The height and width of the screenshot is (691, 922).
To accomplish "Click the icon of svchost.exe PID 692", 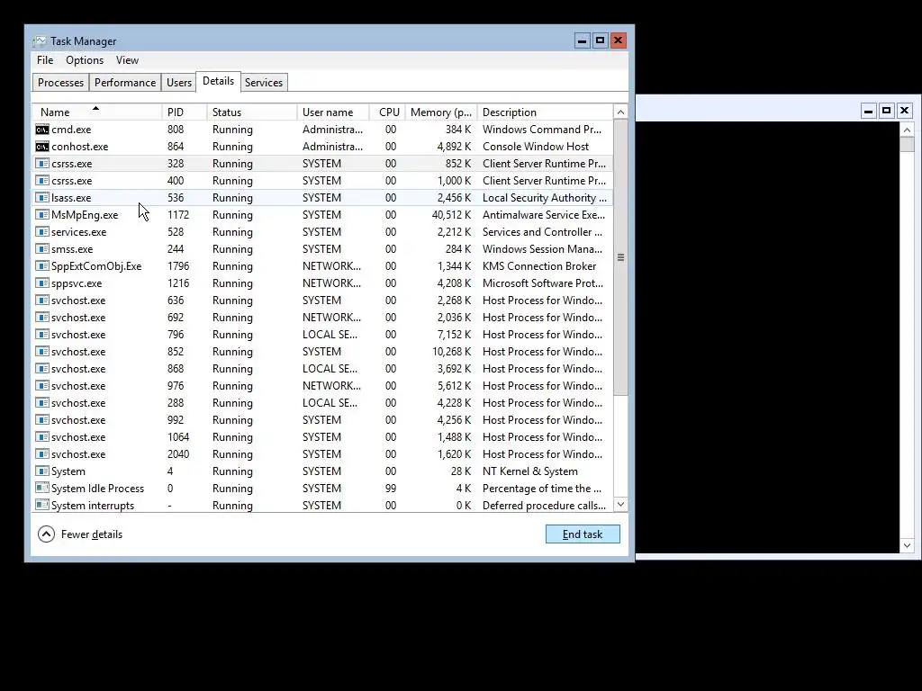I will pyautogui.click(x=41, y=317).
